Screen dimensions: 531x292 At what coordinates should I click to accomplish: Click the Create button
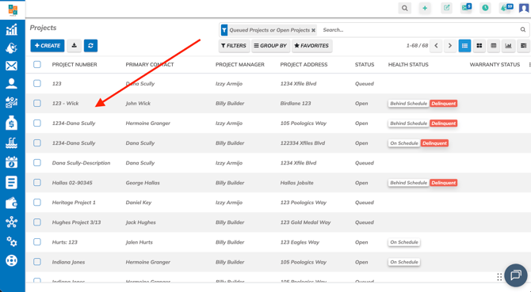click(x=48, y=46)
